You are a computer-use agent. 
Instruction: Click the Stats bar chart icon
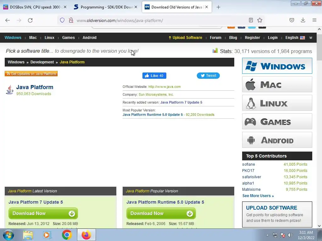215,51
